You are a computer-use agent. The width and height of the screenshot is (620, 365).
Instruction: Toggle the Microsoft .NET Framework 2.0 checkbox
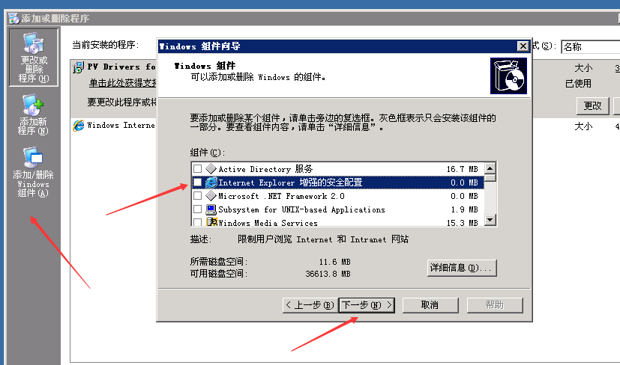pos(197,196)
